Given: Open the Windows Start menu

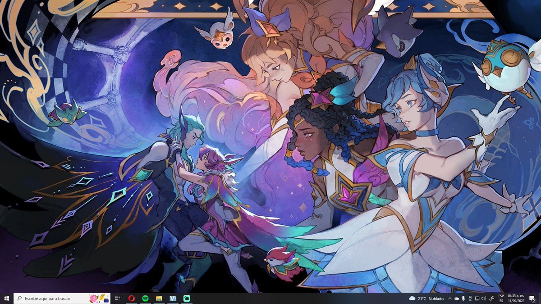Looking at the screenshot, I should point(7,298).
